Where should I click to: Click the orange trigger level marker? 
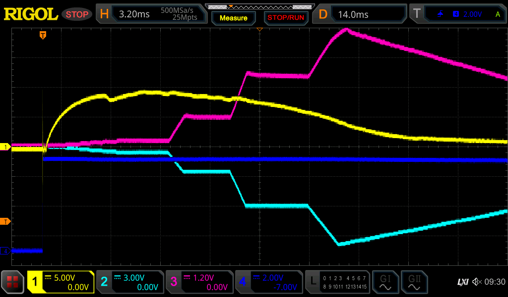point(5,221)
